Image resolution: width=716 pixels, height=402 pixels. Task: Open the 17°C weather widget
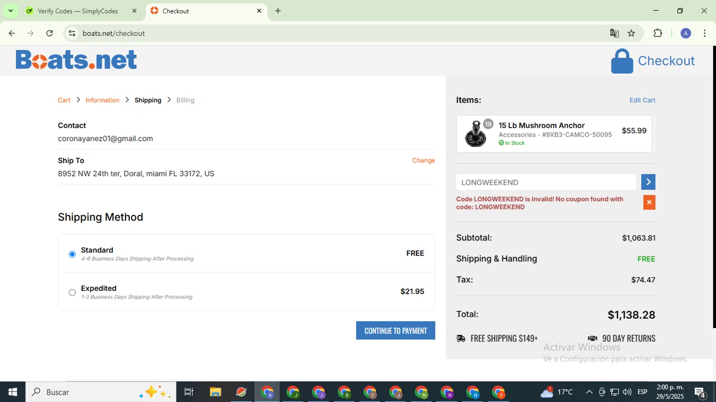click(557, 392)
